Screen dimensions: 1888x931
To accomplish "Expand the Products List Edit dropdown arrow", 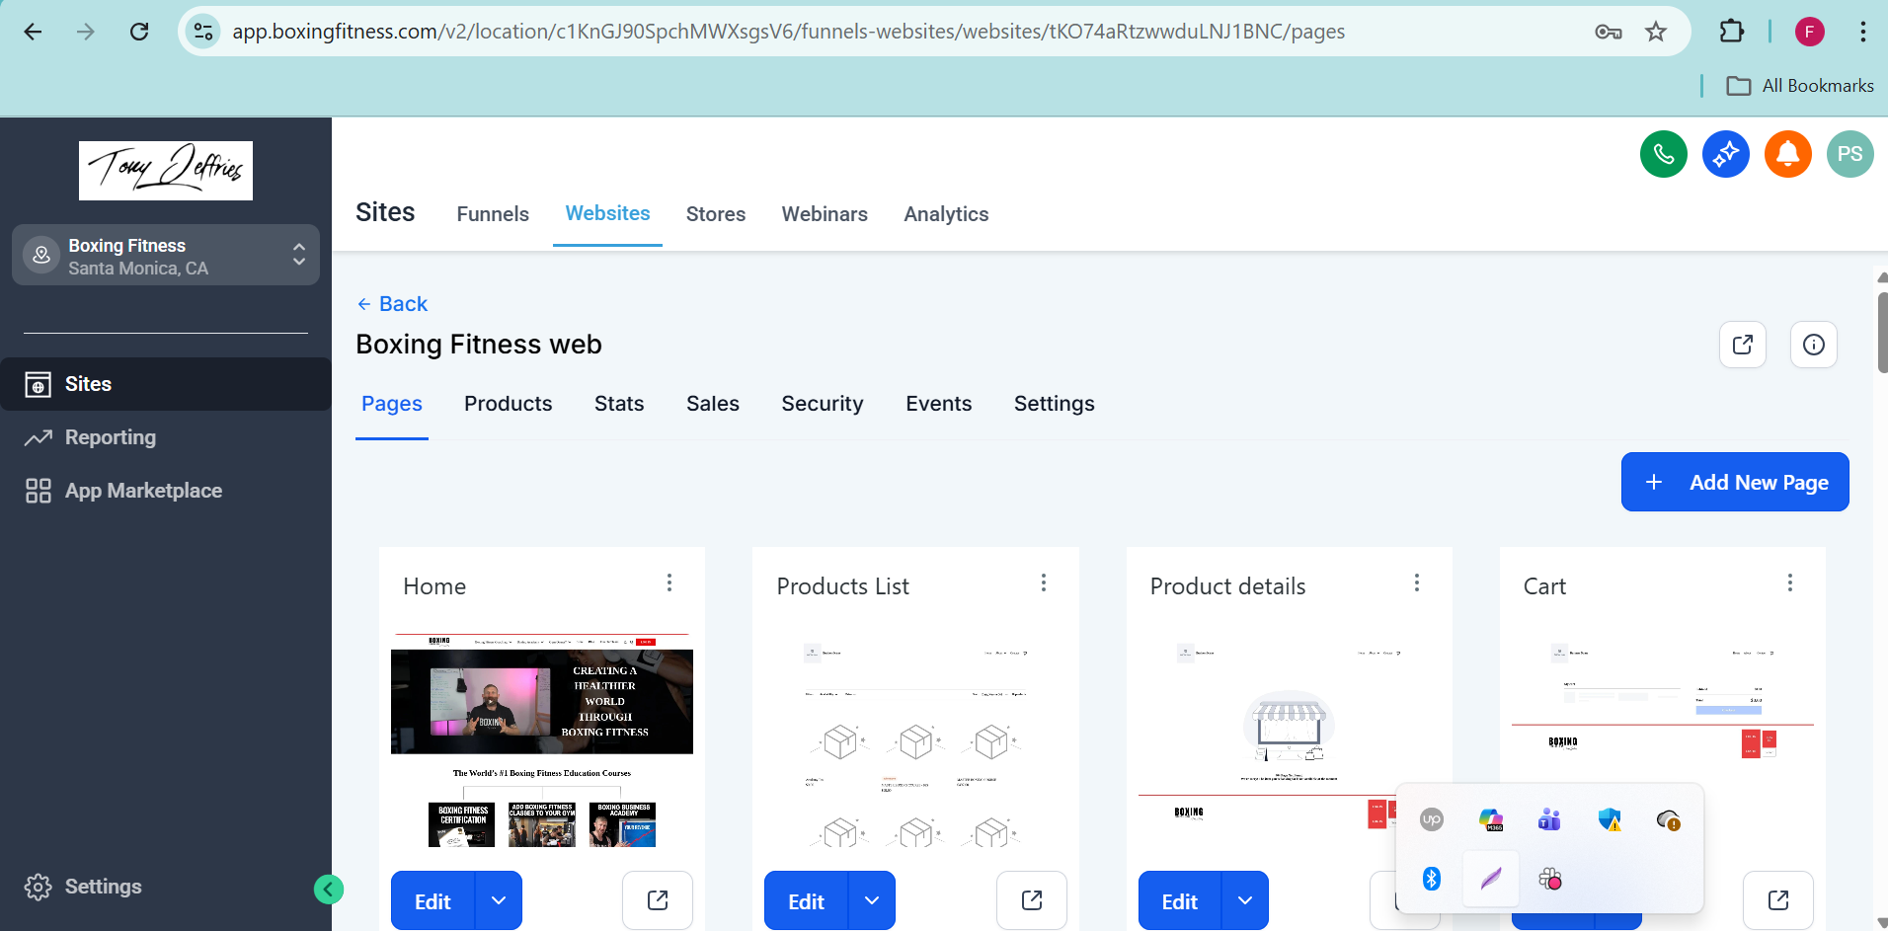I will click(872, 900).
